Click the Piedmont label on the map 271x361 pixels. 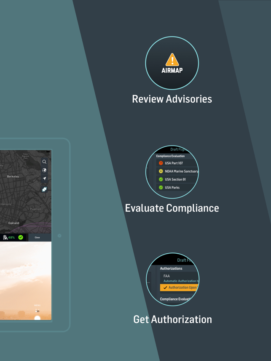pos(36,209)
